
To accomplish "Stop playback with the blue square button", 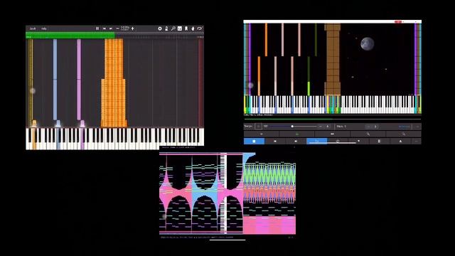I will click(255, 141).
